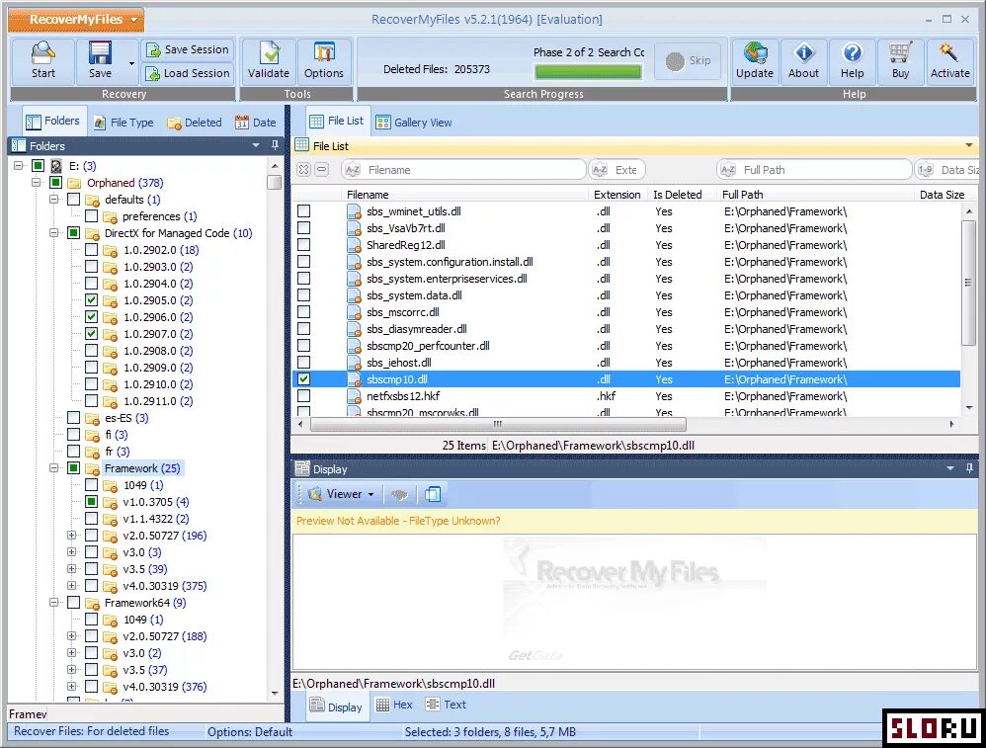Screen dimensions: 986x748
Task: Switch to the Text tab
Action: coord(446,706)
